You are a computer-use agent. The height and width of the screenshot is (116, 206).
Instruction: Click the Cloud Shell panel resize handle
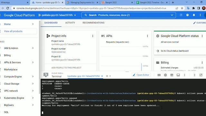pyautogui.click(x=127, y=72)
